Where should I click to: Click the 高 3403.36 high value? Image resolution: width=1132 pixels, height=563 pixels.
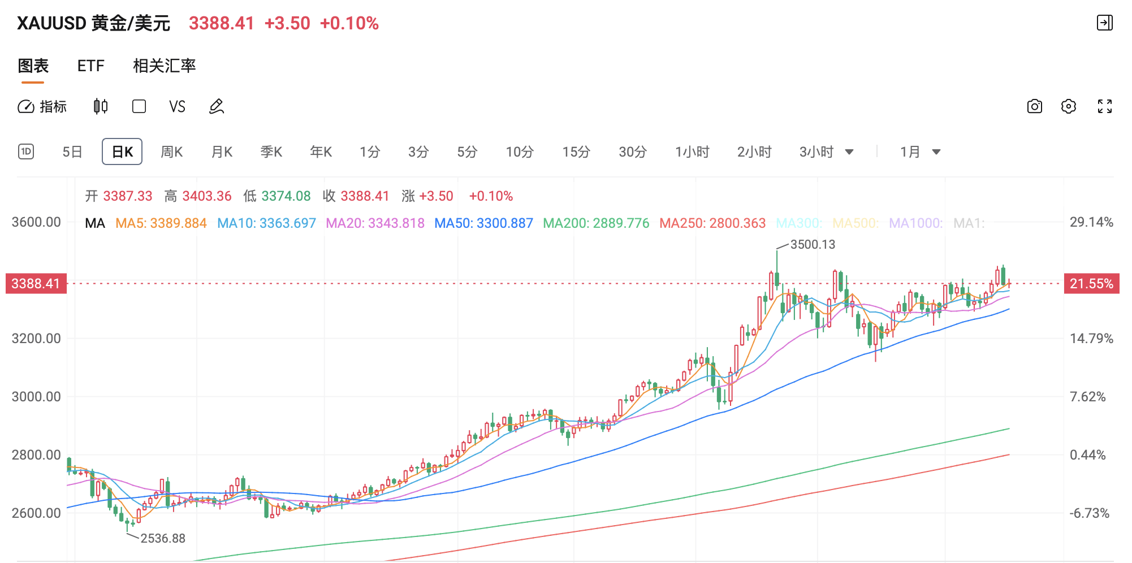(x=198, y=196)
